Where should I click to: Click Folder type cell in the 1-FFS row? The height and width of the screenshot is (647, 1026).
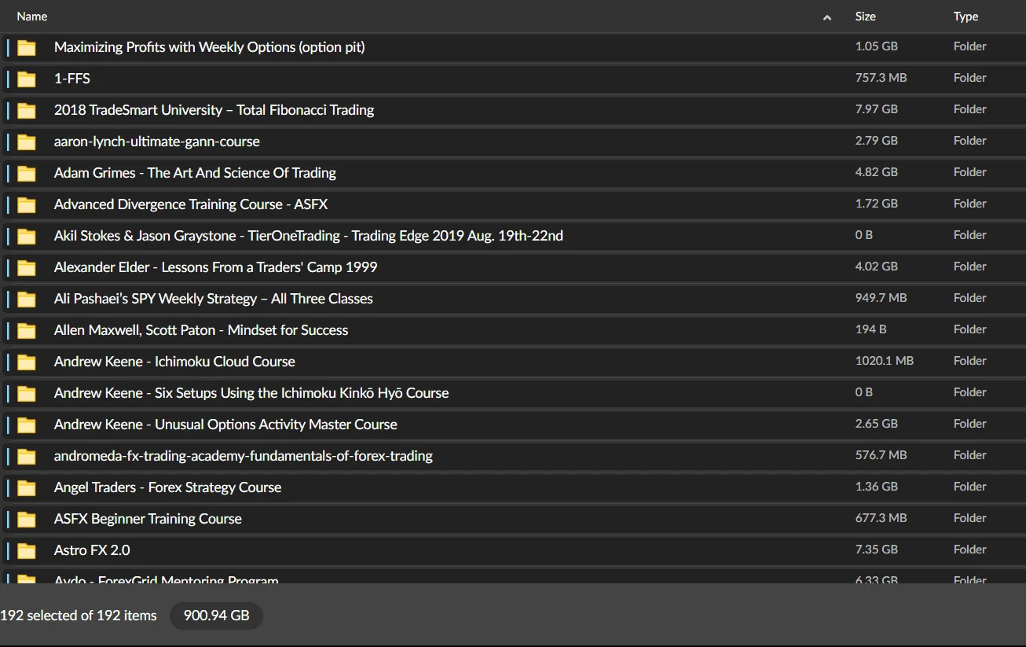(x=969, y=78)
